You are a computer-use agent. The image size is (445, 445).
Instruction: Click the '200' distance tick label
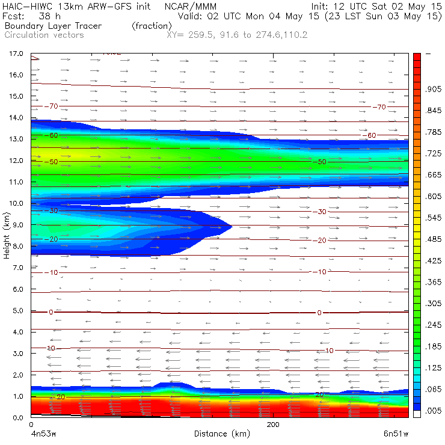(273, 425)
